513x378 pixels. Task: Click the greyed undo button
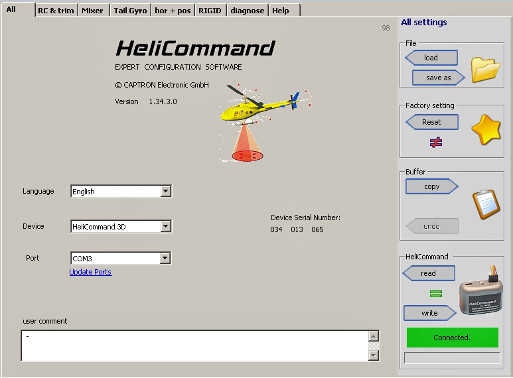[x=432, y=226]
